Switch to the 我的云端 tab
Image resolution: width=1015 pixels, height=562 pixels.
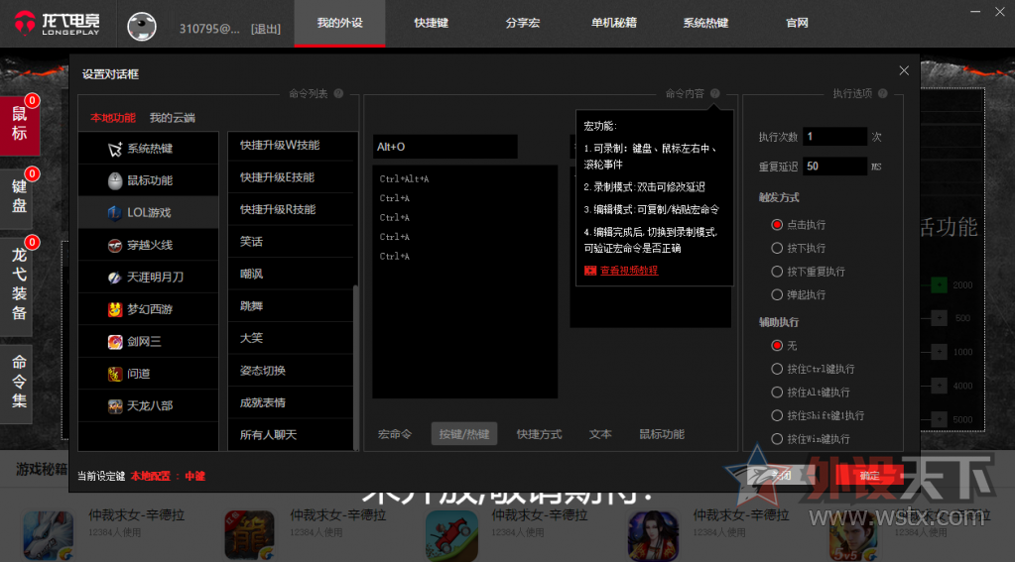(x=173, y=118)
